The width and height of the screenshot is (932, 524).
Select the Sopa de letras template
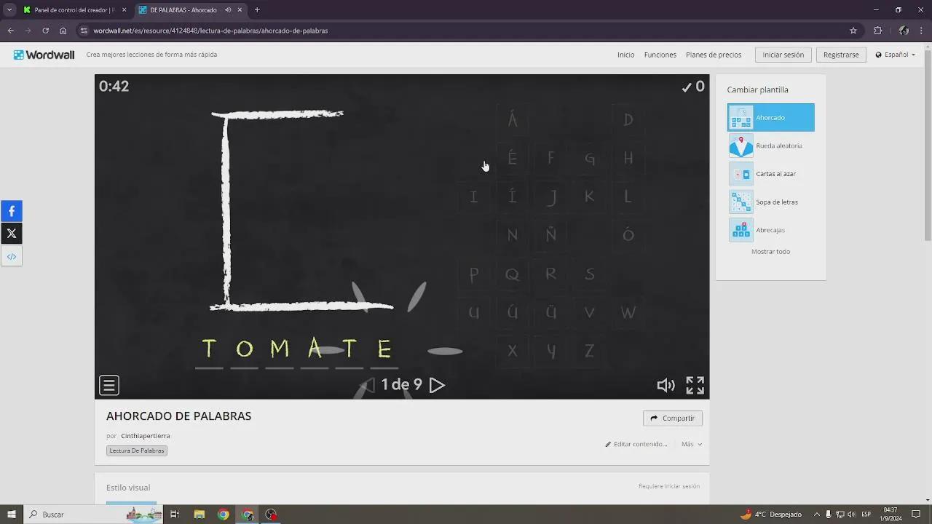770,202
